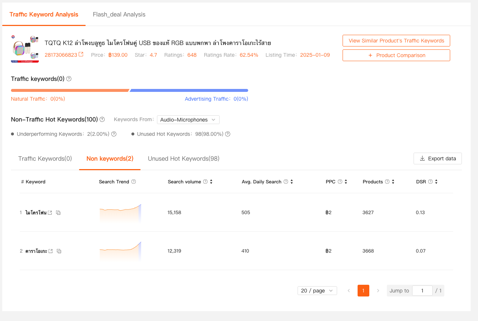
Task: Click help icon next to Traffic keywords(0)
Action: coord(69,79)
